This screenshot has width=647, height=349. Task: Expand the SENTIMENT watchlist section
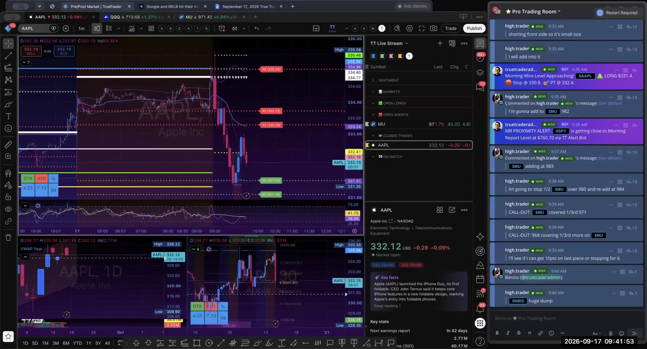[x=373, y=80]
